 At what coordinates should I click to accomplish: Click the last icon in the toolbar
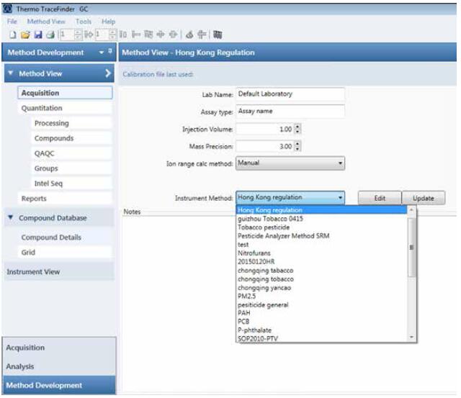218,34
